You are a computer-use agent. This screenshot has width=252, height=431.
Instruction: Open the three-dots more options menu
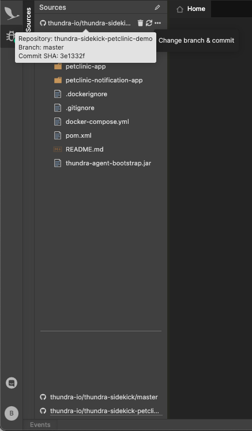[x=157, y=23]
